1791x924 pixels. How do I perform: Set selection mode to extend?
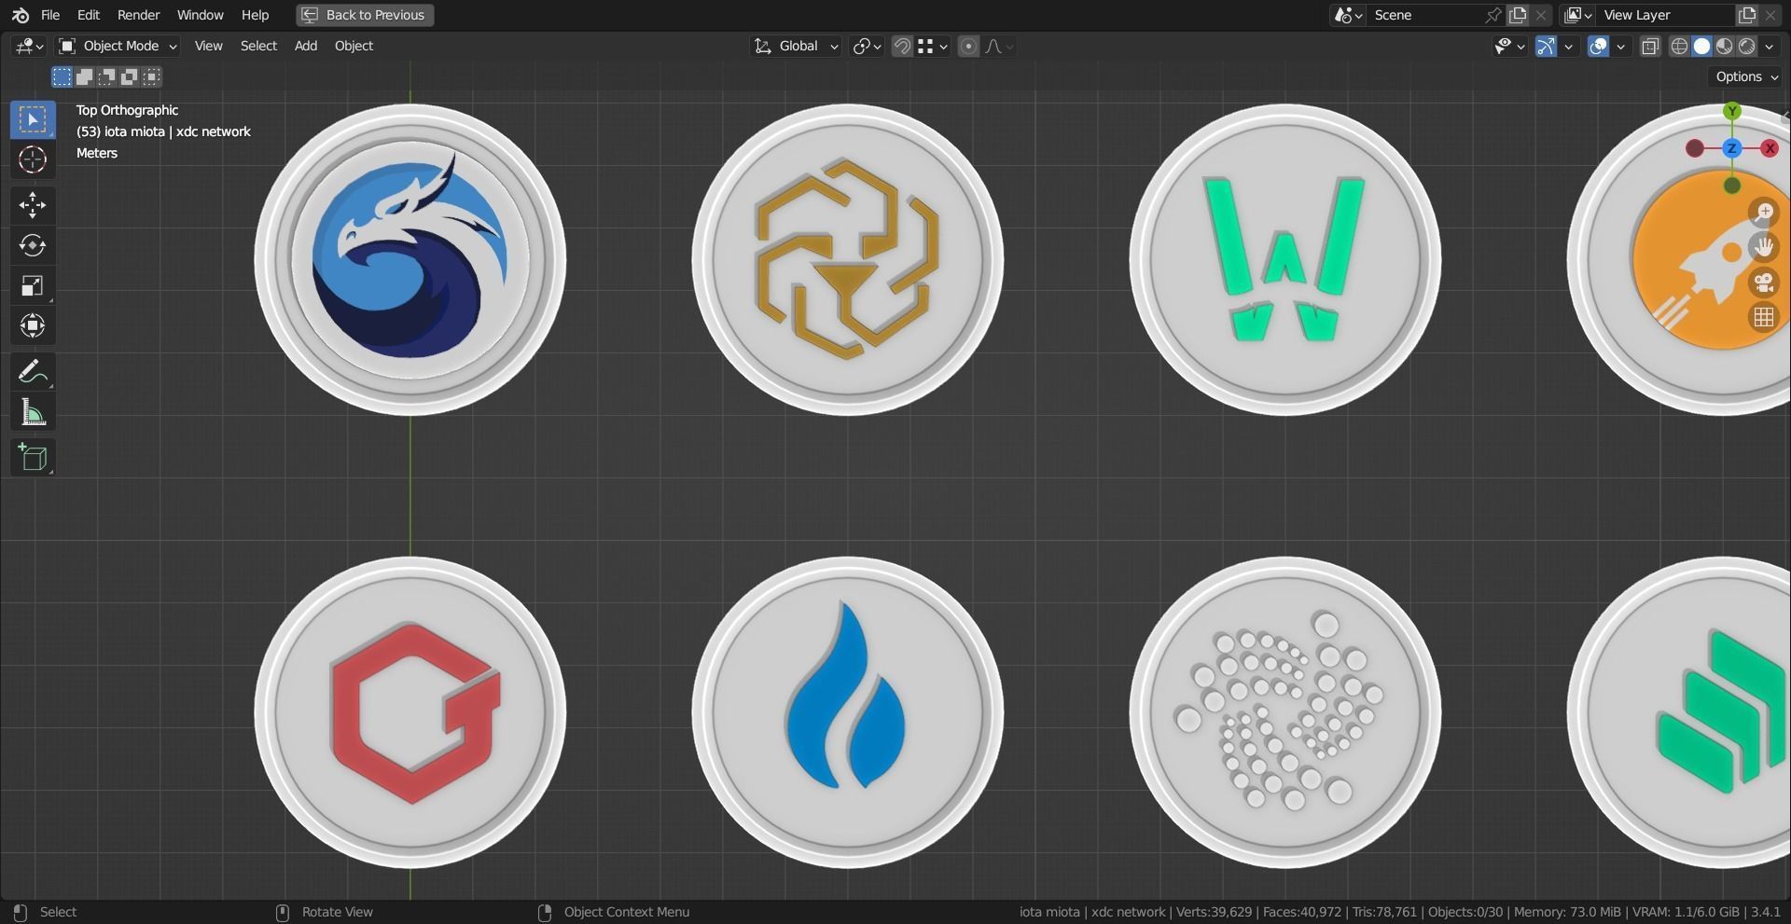pos(84,76)
